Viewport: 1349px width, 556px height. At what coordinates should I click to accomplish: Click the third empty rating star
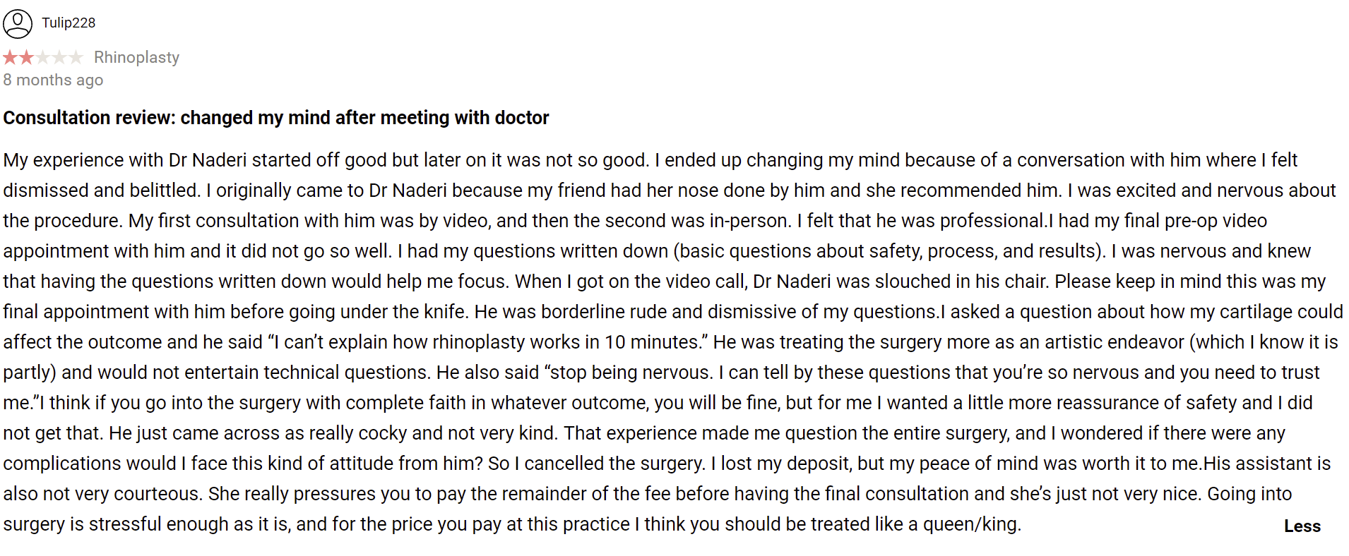click(43, 57)
